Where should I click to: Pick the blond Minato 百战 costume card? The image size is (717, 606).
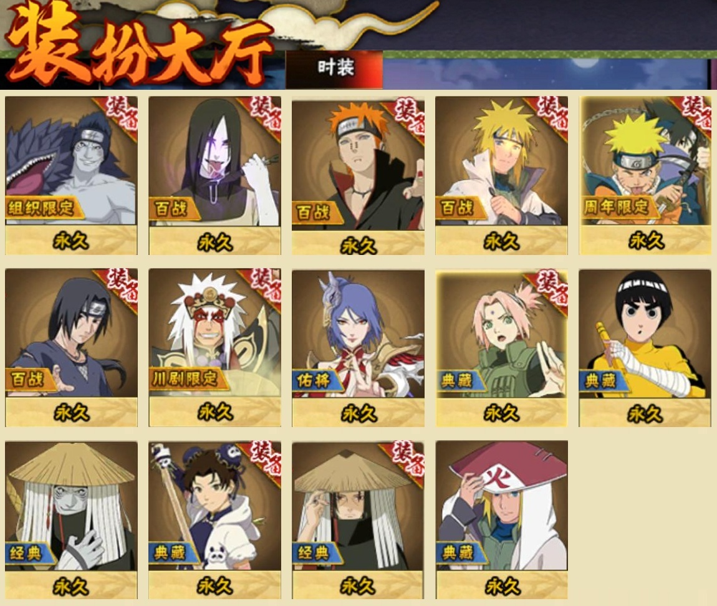(x=502, y=175)
